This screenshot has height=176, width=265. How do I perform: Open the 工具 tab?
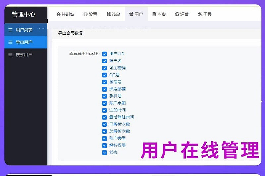coord(205,14)
